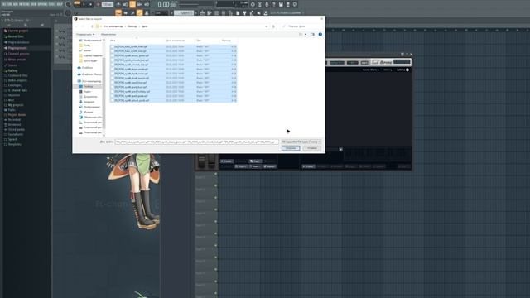Toggle the transport record button
Viewport: 530px width, 298px height.
[x=98, y=4]
